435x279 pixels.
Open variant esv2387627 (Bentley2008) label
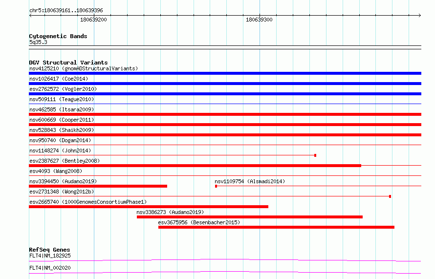pyautogui.click(x=65, y=161)
